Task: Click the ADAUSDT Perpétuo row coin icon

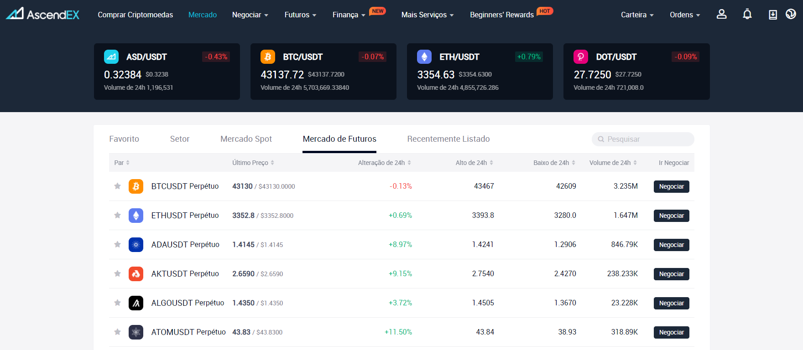Action: (x=136, y=245)
